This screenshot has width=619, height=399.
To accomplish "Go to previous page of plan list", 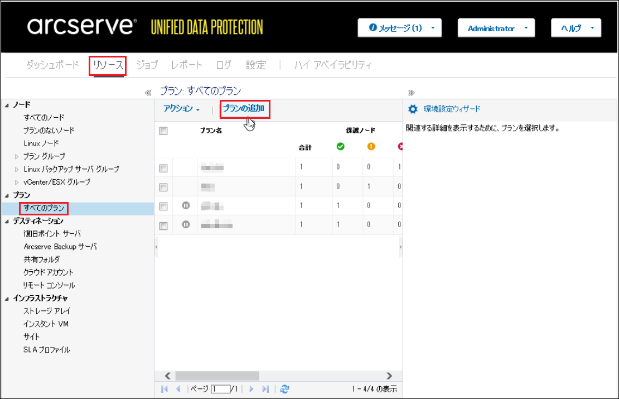I will (178, 389).
